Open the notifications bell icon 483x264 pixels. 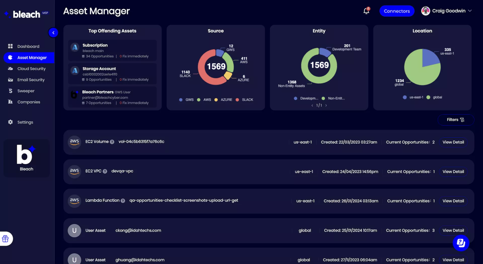pos(366,11)
